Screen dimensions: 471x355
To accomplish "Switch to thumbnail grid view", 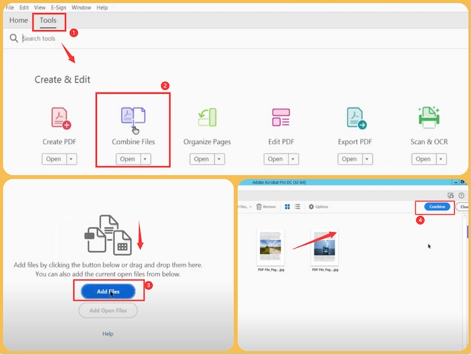I will pyautogui.click(x=287, y=207).
